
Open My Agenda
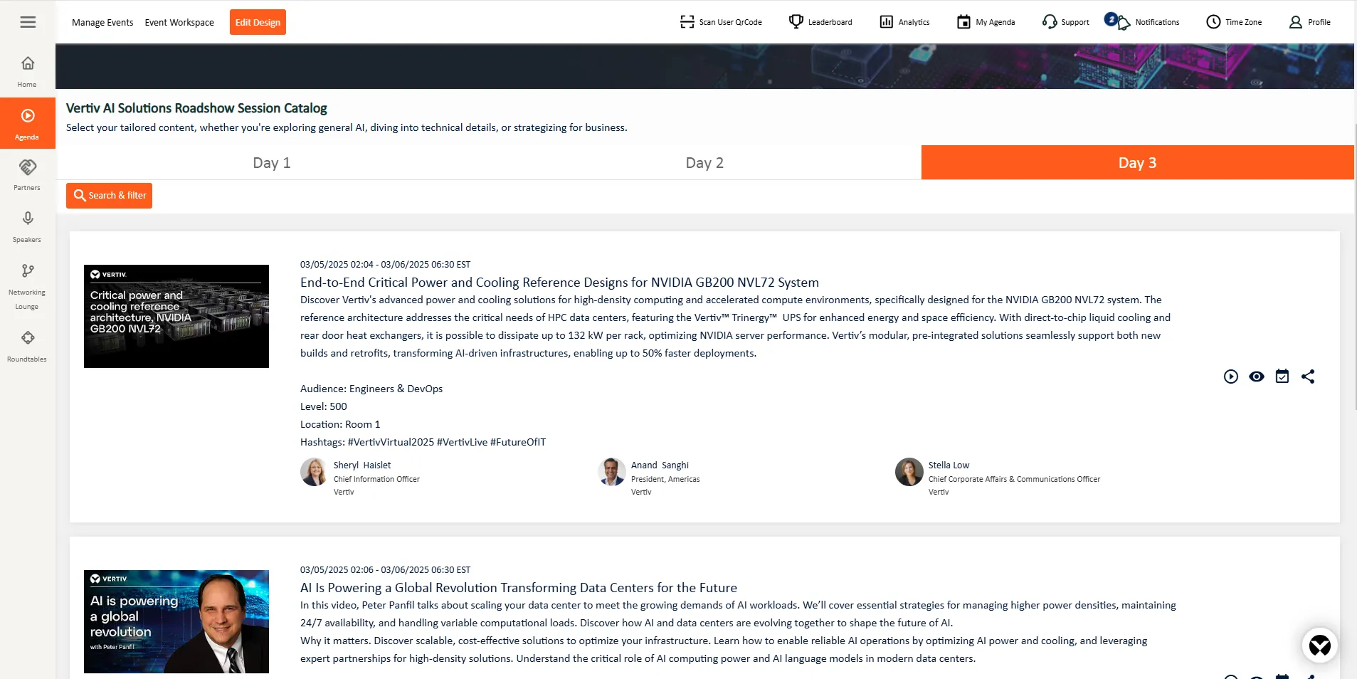point(986,22)
